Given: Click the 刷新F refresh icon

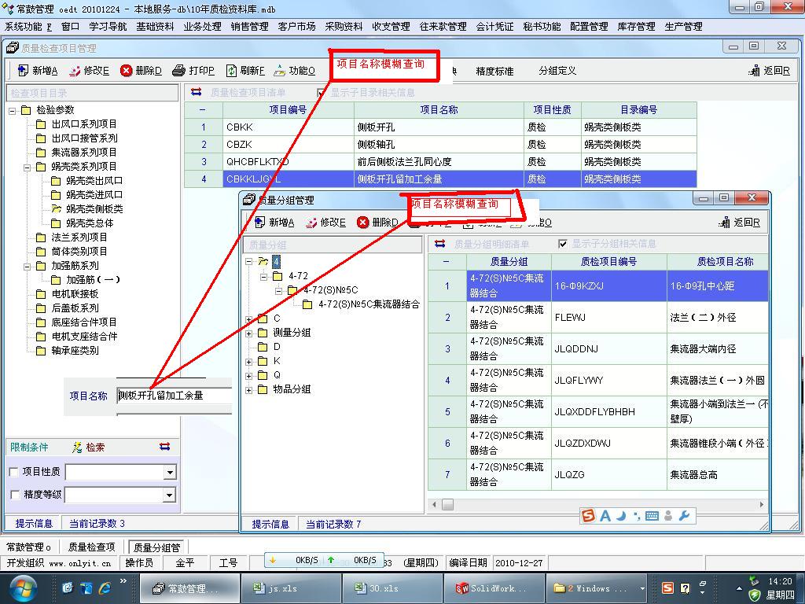Looking at the screenshot, I should tap(231, 71).
